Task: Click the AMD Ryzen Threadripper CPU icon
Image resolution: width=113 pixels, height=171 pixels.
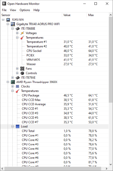Action: point(13,82)
